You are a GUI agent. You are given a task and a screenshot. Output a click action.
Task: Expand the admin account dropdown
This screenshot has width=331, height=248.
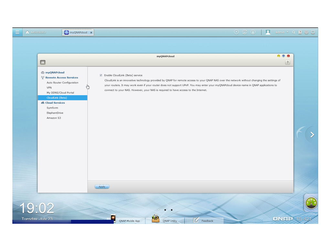[x=282, y=32]
